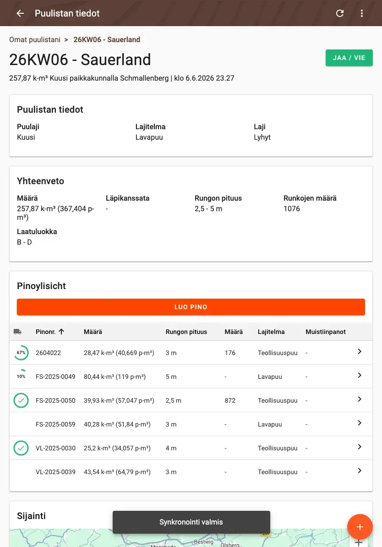
Task: Click the floating orange plus button
Action: click(x=360, y=527)
